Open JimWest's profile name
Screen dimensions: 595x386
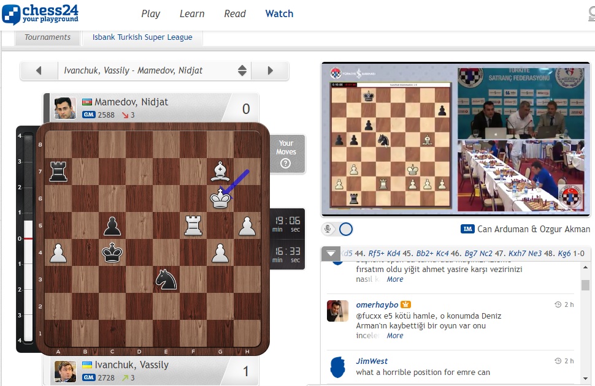pyautogui.click(x=372, y=361)
